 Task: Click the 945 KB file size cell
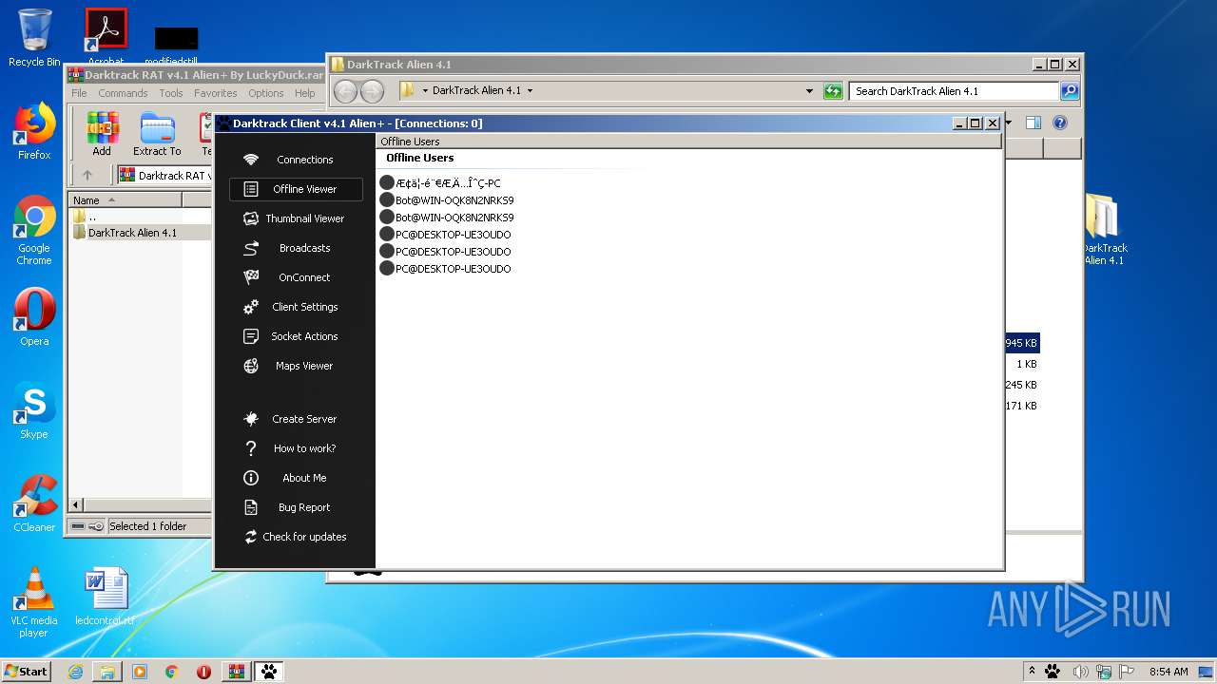click(1021, 343)
